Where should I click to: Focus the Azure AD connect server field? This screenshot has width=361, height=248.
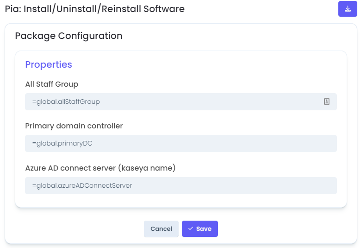tap(180, 186)
